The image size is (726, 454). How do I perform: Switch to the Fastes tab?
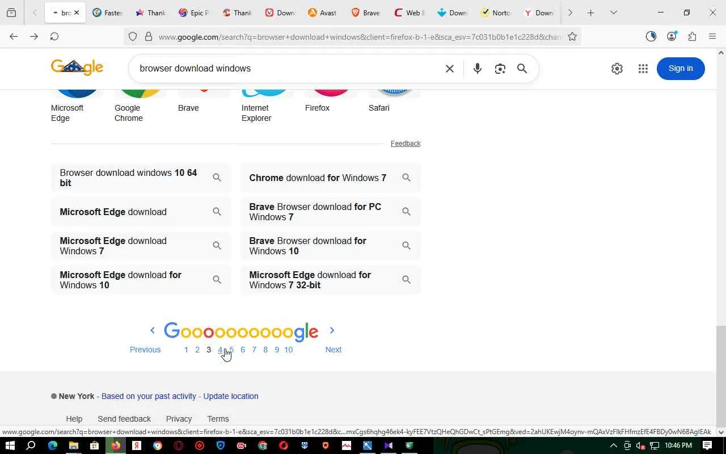pos(108,12)
